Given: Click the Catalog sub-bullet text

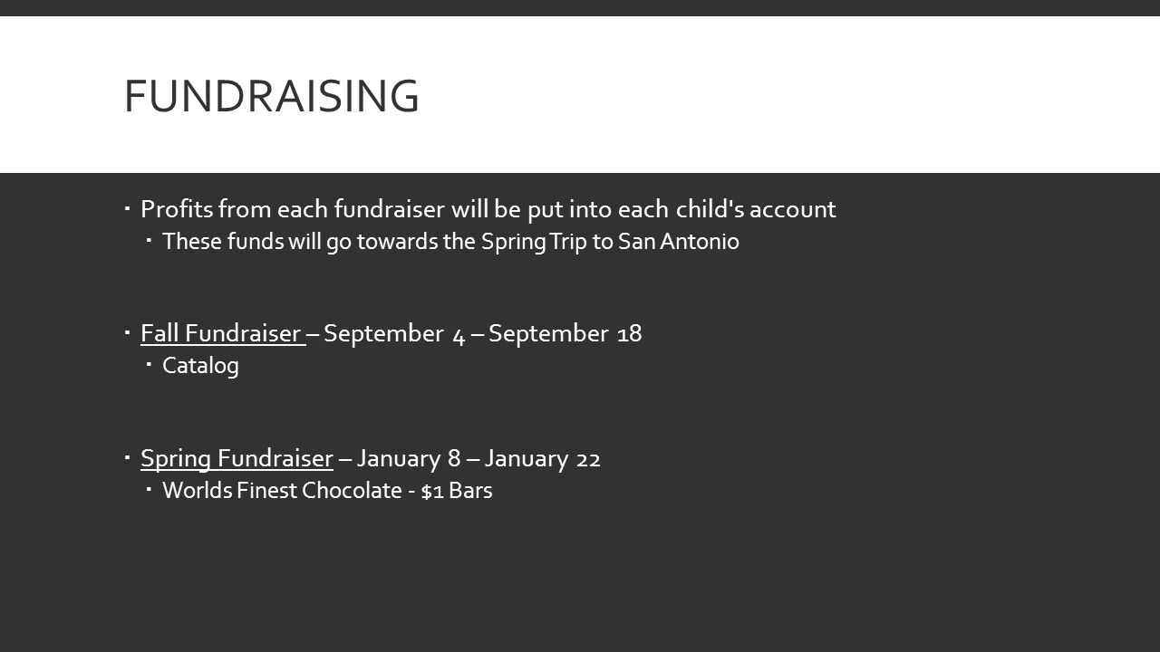Looking at the screenshot, I should pos(200,366).
